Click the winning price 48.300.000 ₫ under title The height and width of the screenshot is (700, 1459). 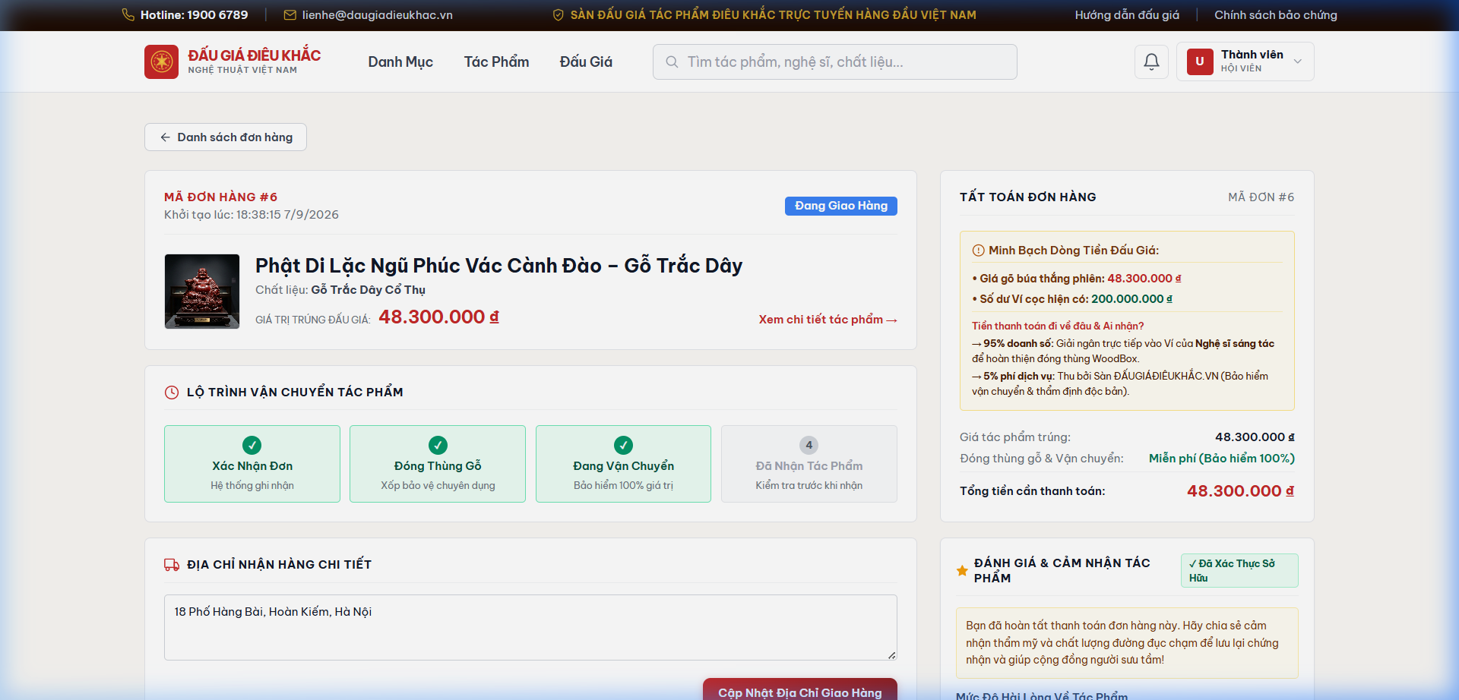coord(438,317)
